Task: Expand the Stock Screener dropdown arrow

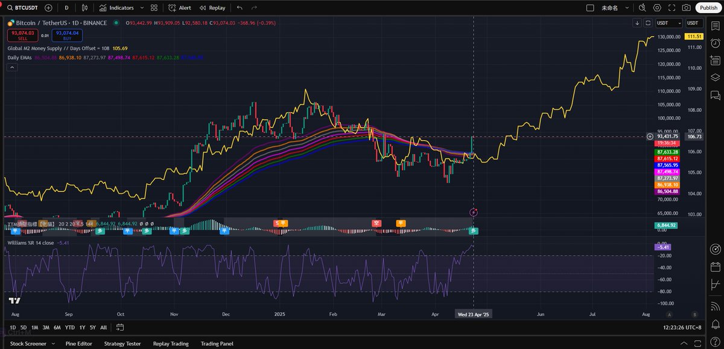Action: point(52,344)
